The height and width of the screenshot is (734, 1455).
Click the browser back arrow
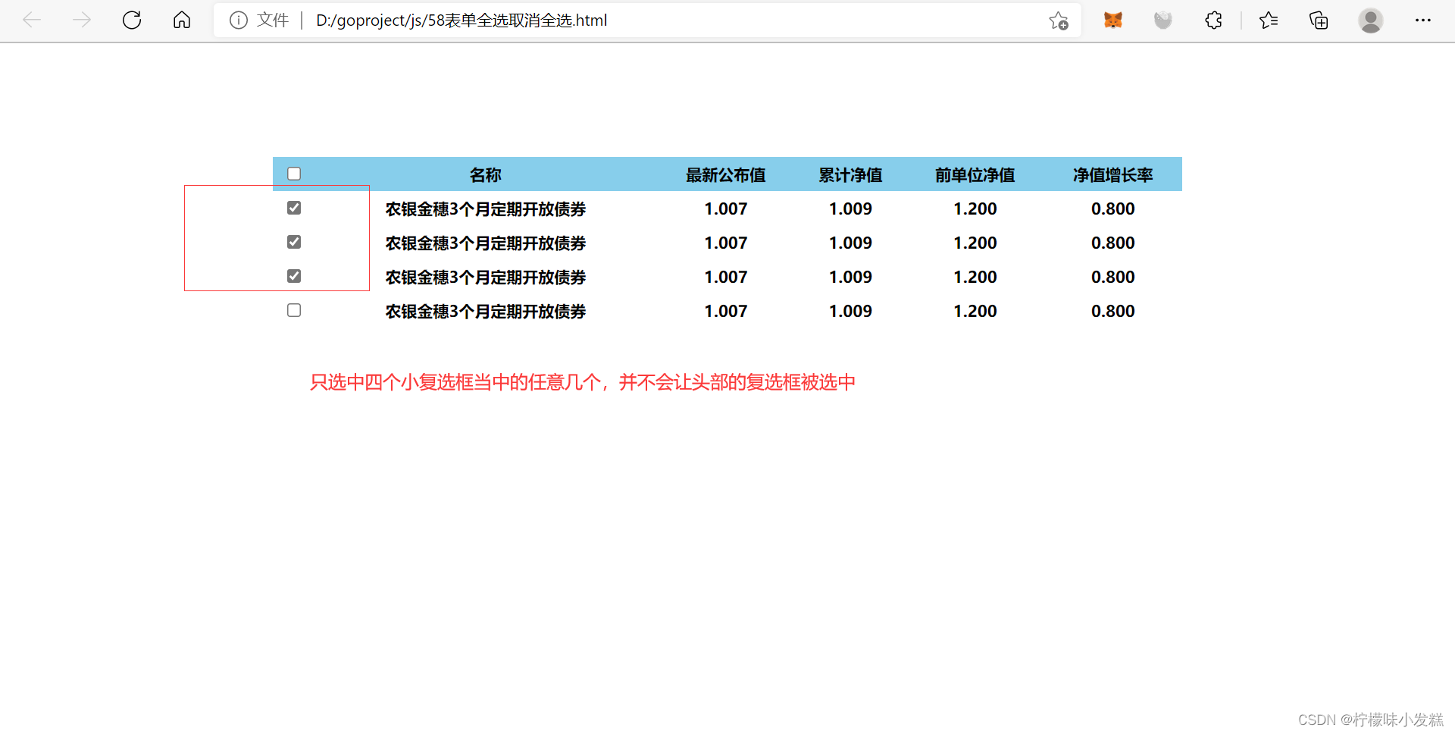click(32, 20)
